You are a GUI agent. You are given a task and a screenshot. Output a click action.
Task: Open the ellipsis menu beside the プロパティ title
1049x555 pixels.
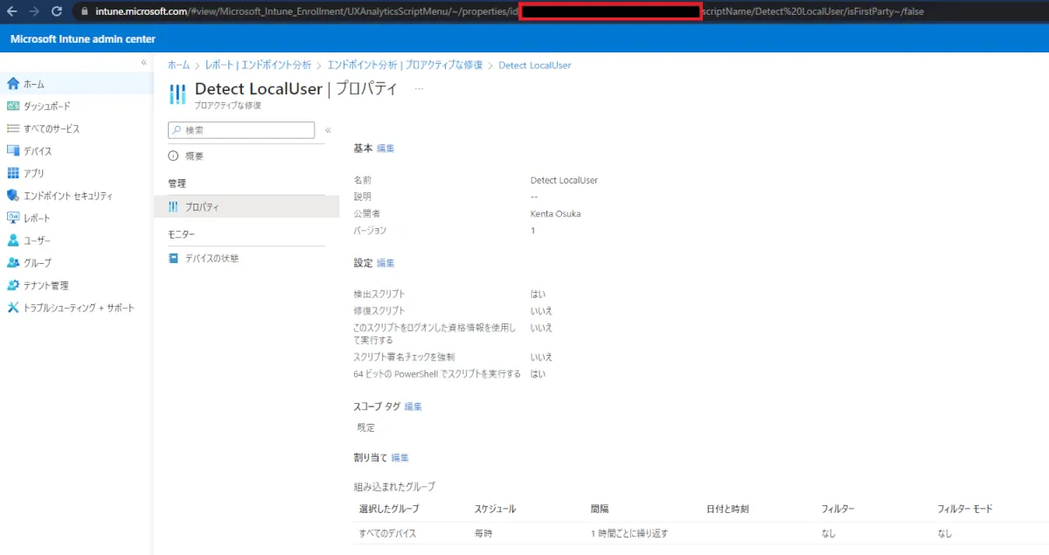pos(419,89)
